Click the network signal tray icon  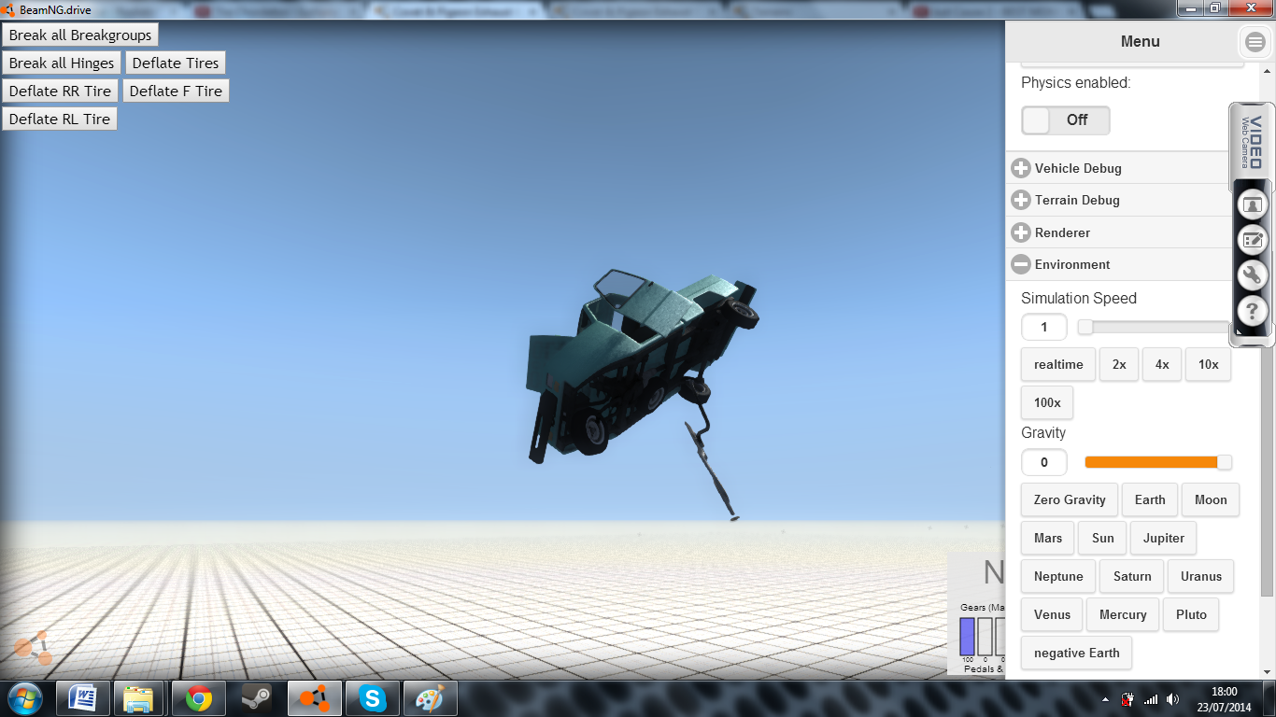(x=1151, y=699)
